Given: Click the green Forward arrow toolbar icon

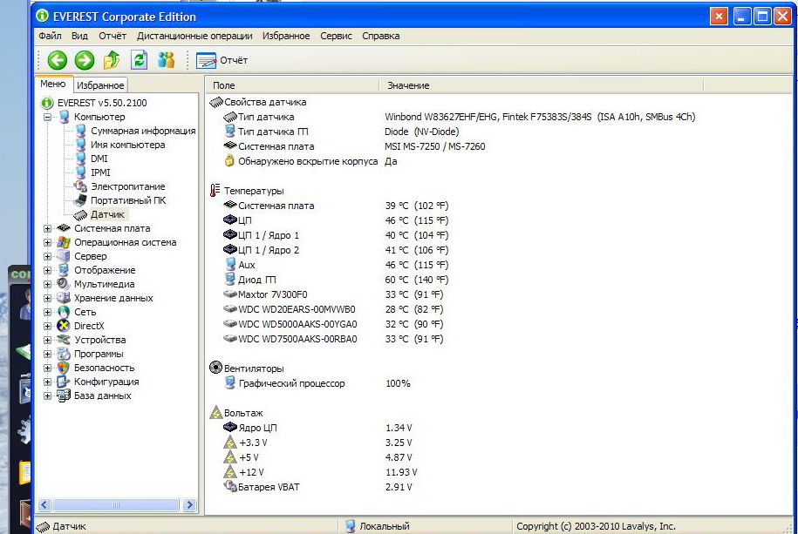Looking at the screenshot, I should click(x=85, y=60).
